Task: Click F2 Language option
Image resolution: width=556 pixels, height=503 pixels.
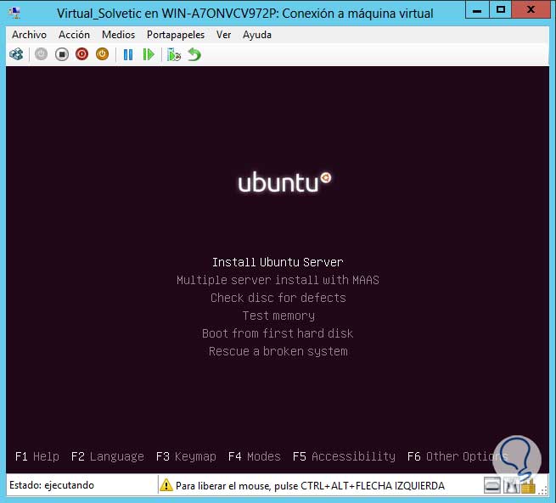Action: [108, 456]
